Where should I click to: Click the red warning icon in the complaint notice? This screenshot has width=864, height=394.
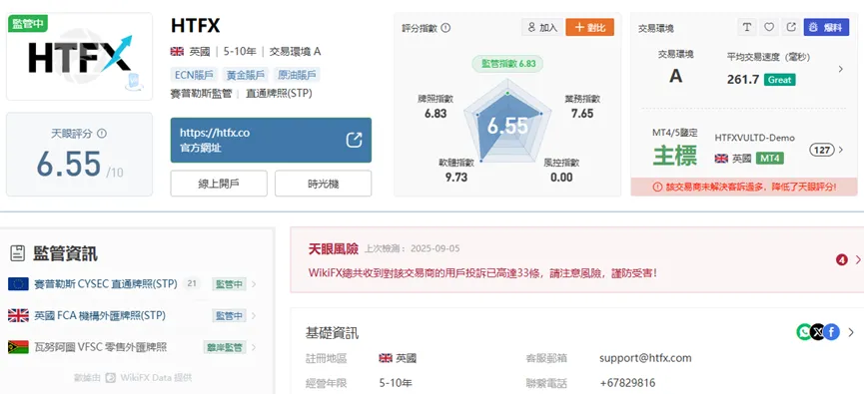[657, 188]
